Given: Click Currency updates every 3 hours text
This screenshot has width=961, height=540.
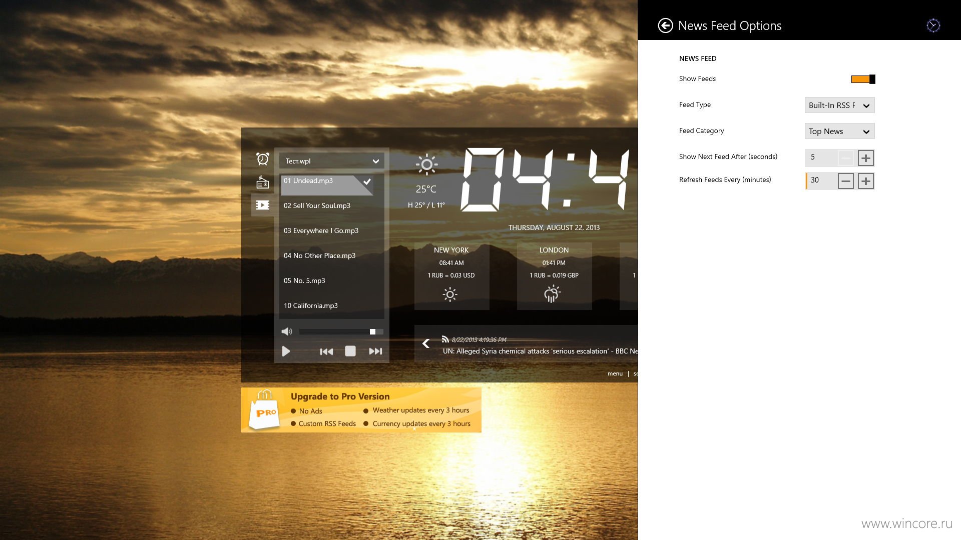Looking at the screenshot, I should point(421,423).
